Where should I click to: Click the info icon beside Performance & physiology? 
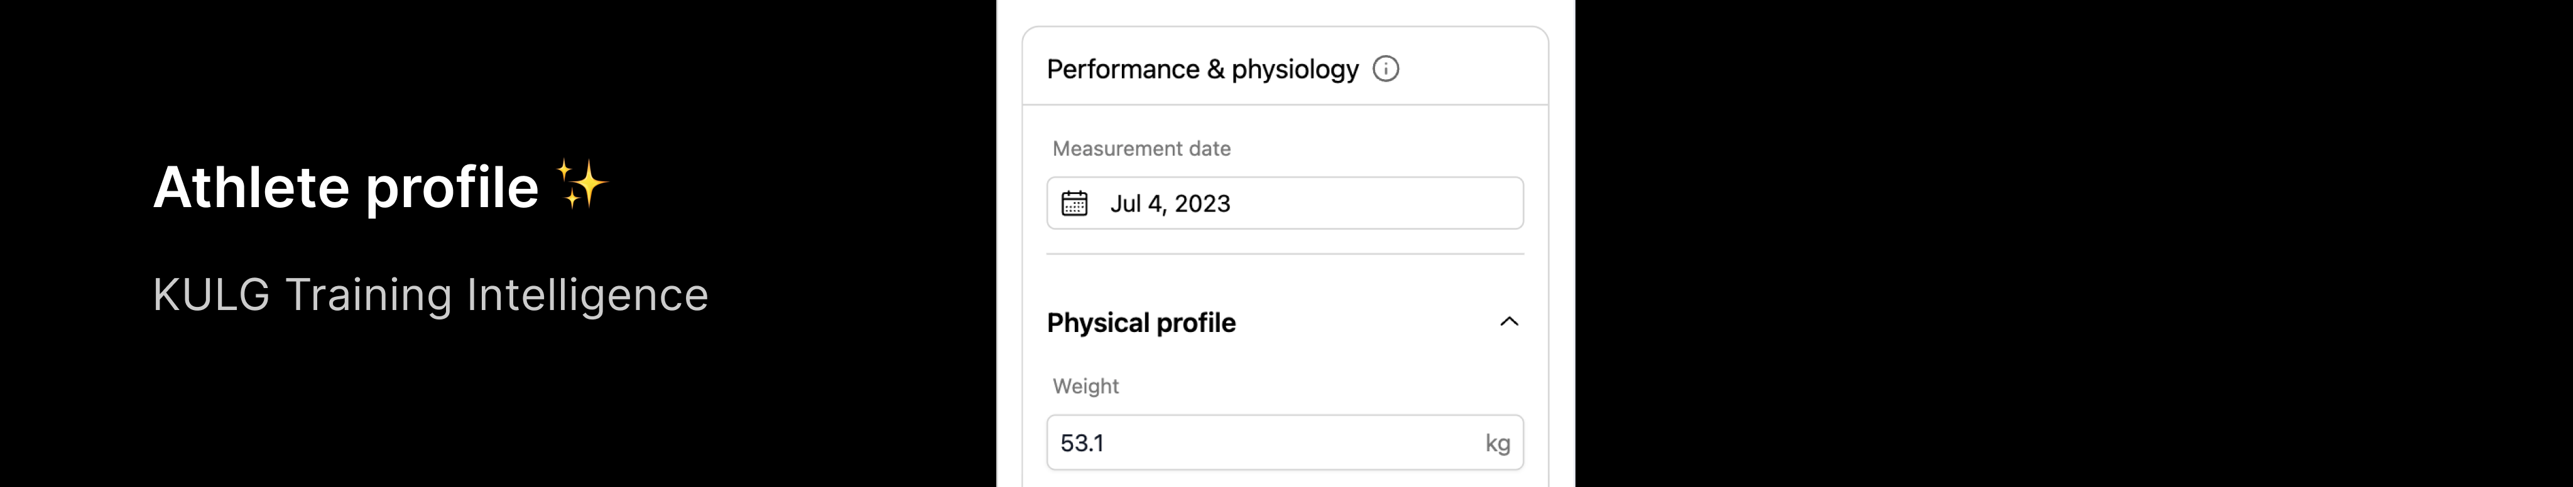[1385, 69]
